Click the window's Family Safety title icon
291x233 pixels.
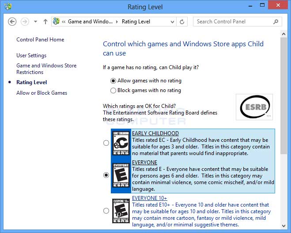8,7
